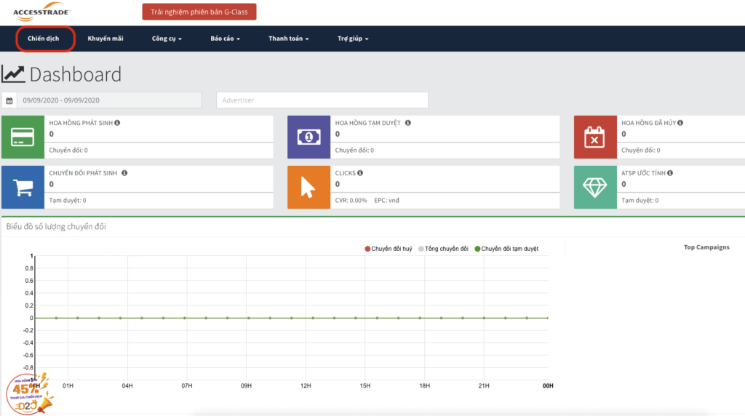Toggle Chuyển đổi huỷ red legend
Screen dimensions: 745x416
point(389,249)
